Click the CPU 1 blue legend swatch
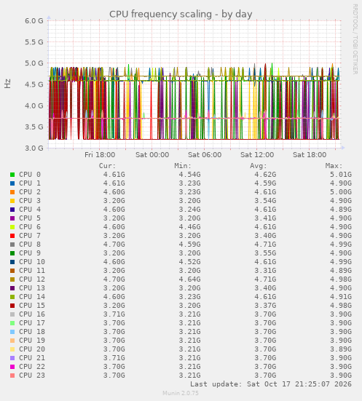Viewport: 362px width, 401px height. click(12, 183)
